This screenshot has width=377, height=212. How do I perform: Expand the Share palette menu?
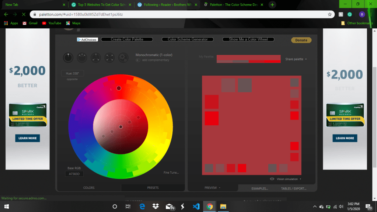tap(296, 59)
